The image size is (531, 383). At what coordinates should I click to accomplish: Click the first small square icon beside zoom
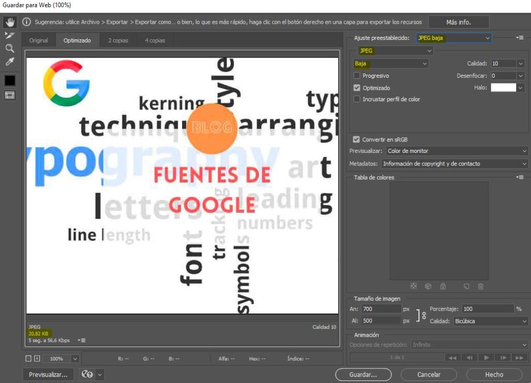point(29,358)
